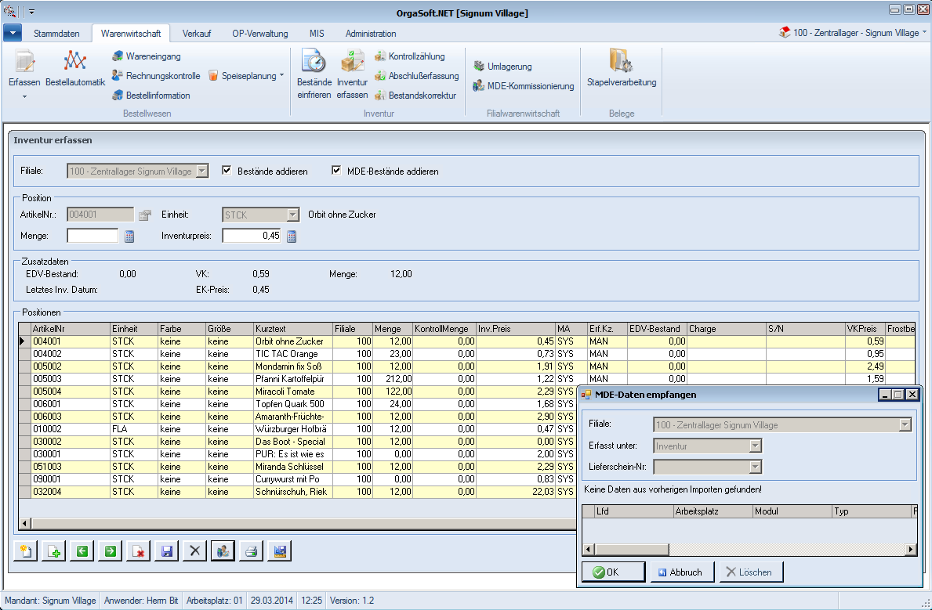
Task: Go to next record with green right arrow
Action: click(110, 551)
